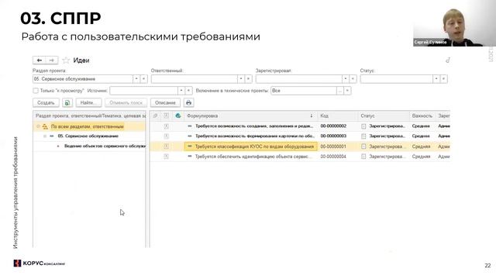Click code cell 00-00000002
This screenshot has width=496, height=279.
[333, 126]
